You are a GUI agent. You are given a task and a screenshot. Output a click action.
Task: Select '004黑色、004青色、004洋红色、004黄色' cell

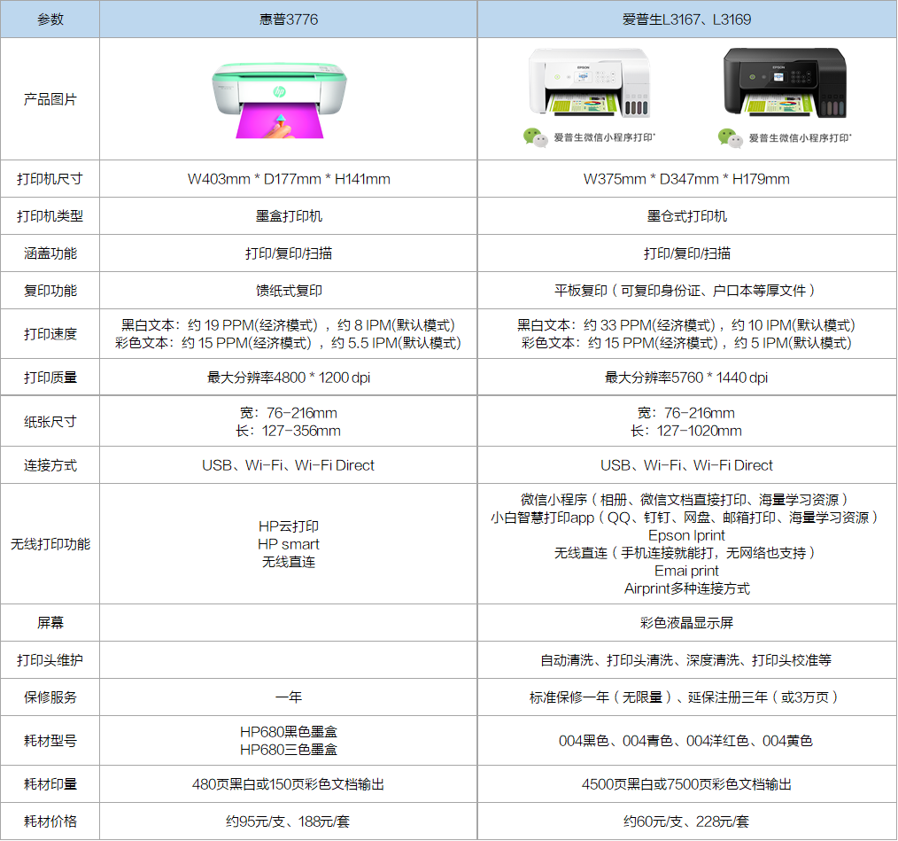tap(686, 741)
